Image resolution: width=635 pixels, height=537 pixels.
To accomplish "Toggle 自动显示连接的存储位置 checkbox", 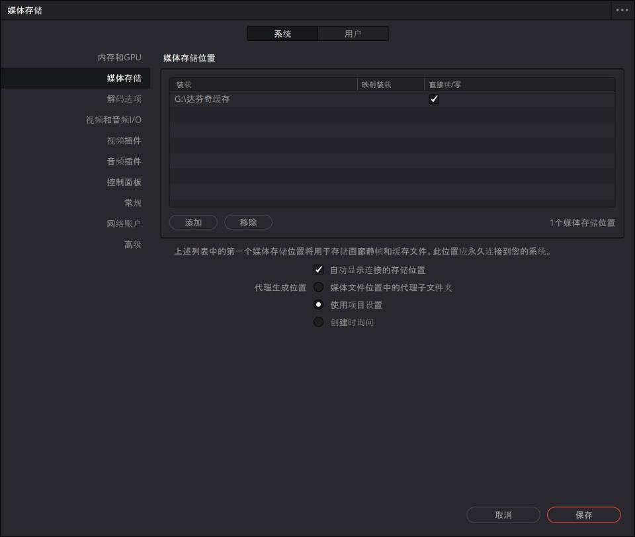I will coord(319,270).
